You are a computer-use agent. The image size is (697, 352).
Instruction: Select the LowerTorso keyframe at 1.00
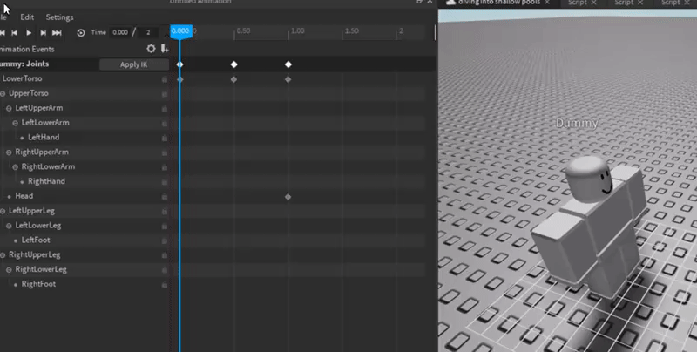click(288, 79)
